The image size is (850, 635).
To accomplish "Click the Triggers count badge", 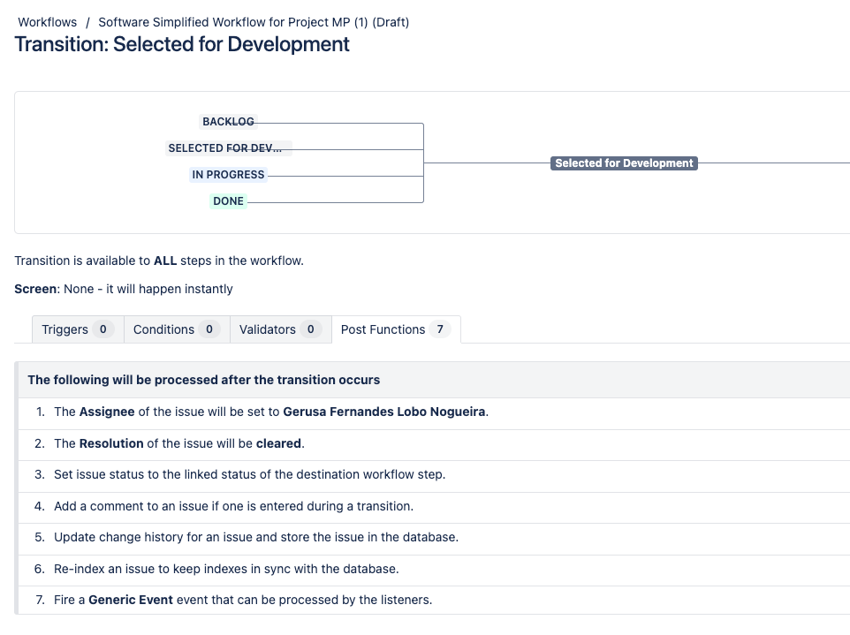I will (103, 329).
